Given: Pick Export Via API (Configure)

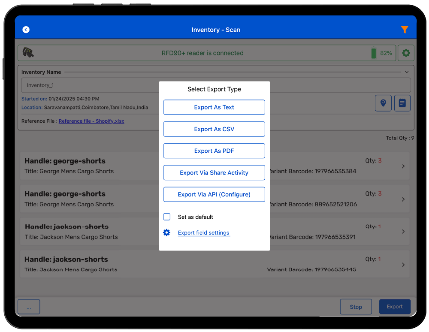Looking at the screenshot, I should coord(214,194).
